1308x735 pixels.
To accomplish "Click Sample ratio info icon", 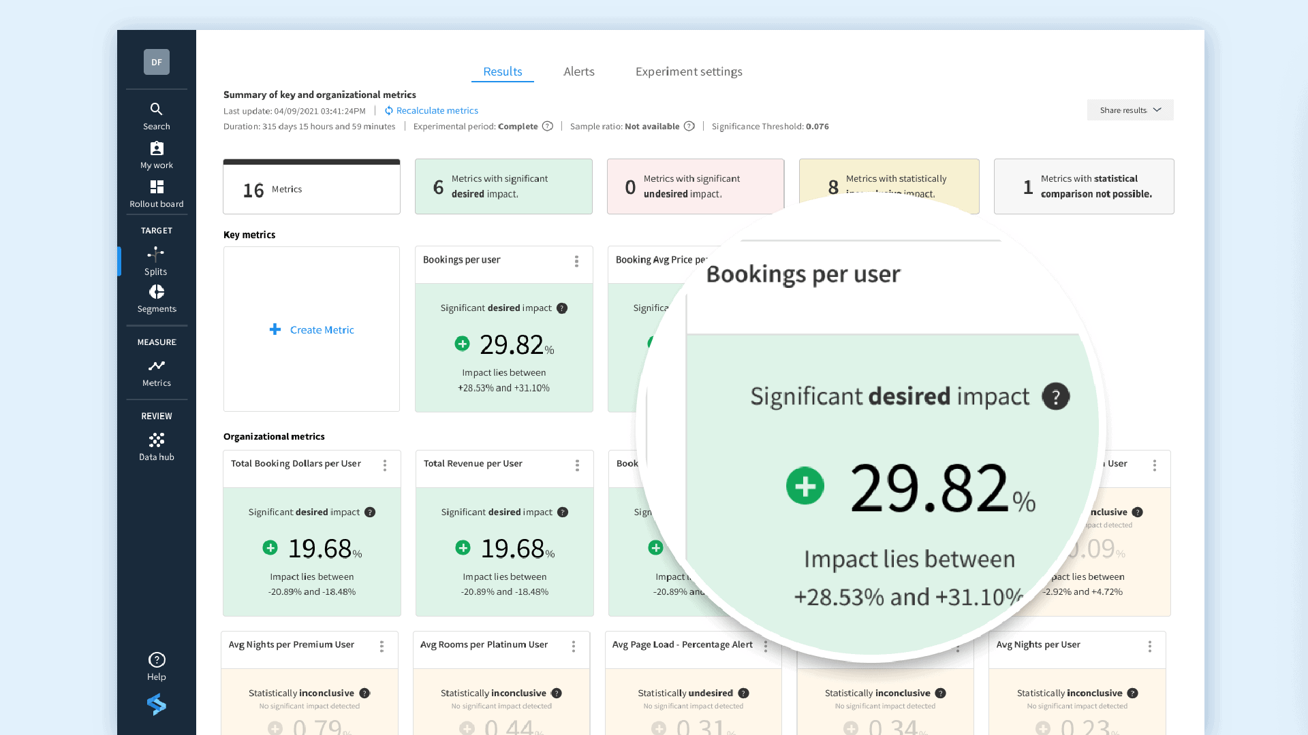I will [x=689, y=127].
